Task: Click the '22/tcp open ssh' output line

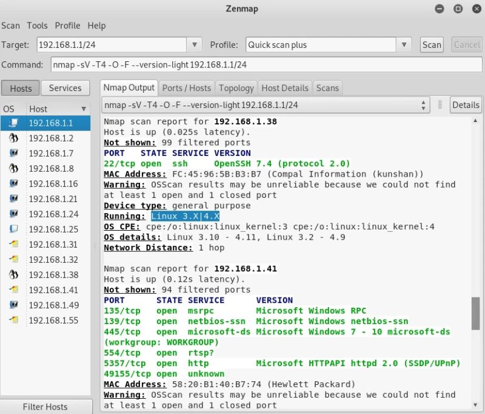Action: point(227,163)
